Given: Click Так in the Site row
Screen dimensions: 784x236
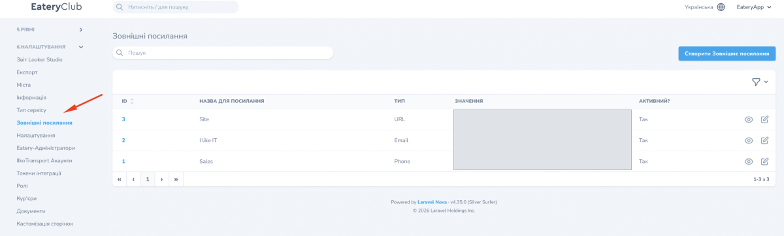Looking at the screenshot, I should click(x=643, y=119).
